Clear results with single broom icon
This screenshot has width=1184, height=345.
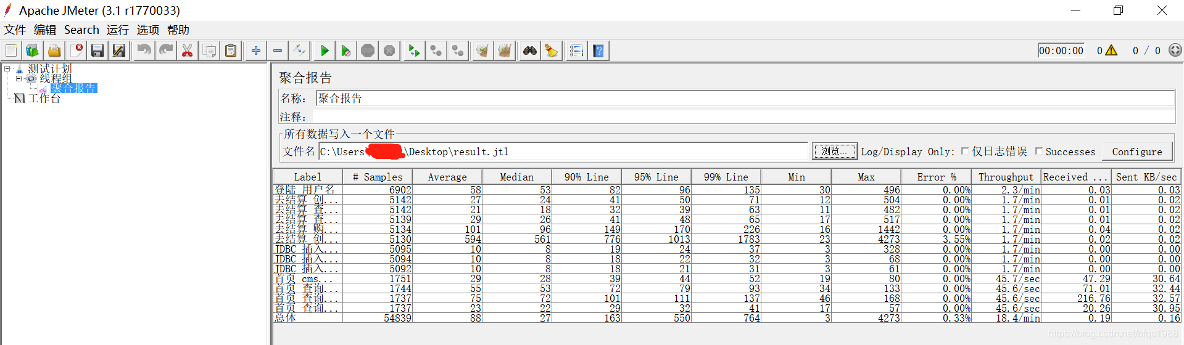tap(482, 51)
